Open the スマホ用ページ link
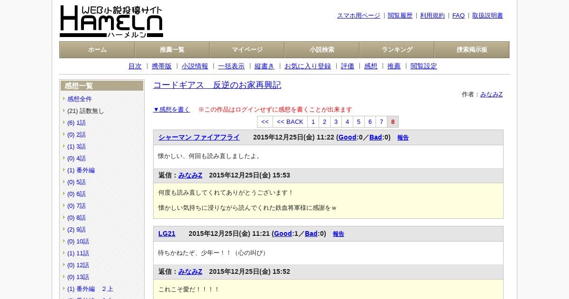 coord(358,16)
